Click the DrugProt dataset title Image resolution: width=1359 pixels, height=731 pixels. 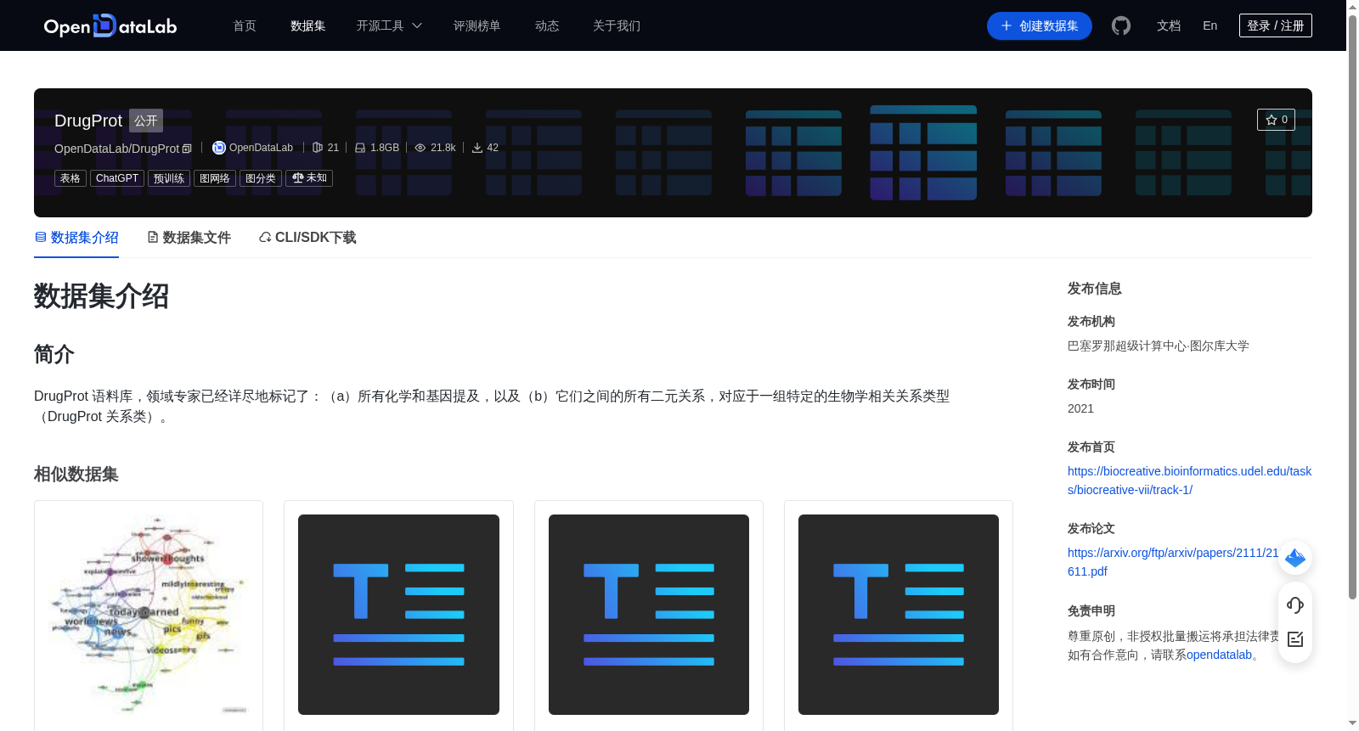88,121
